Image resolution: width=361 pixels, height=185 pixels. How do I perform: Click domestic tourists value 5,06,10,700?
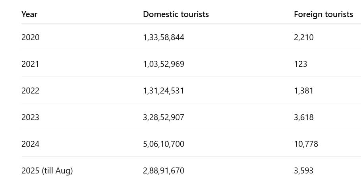(x=164, y=144)
